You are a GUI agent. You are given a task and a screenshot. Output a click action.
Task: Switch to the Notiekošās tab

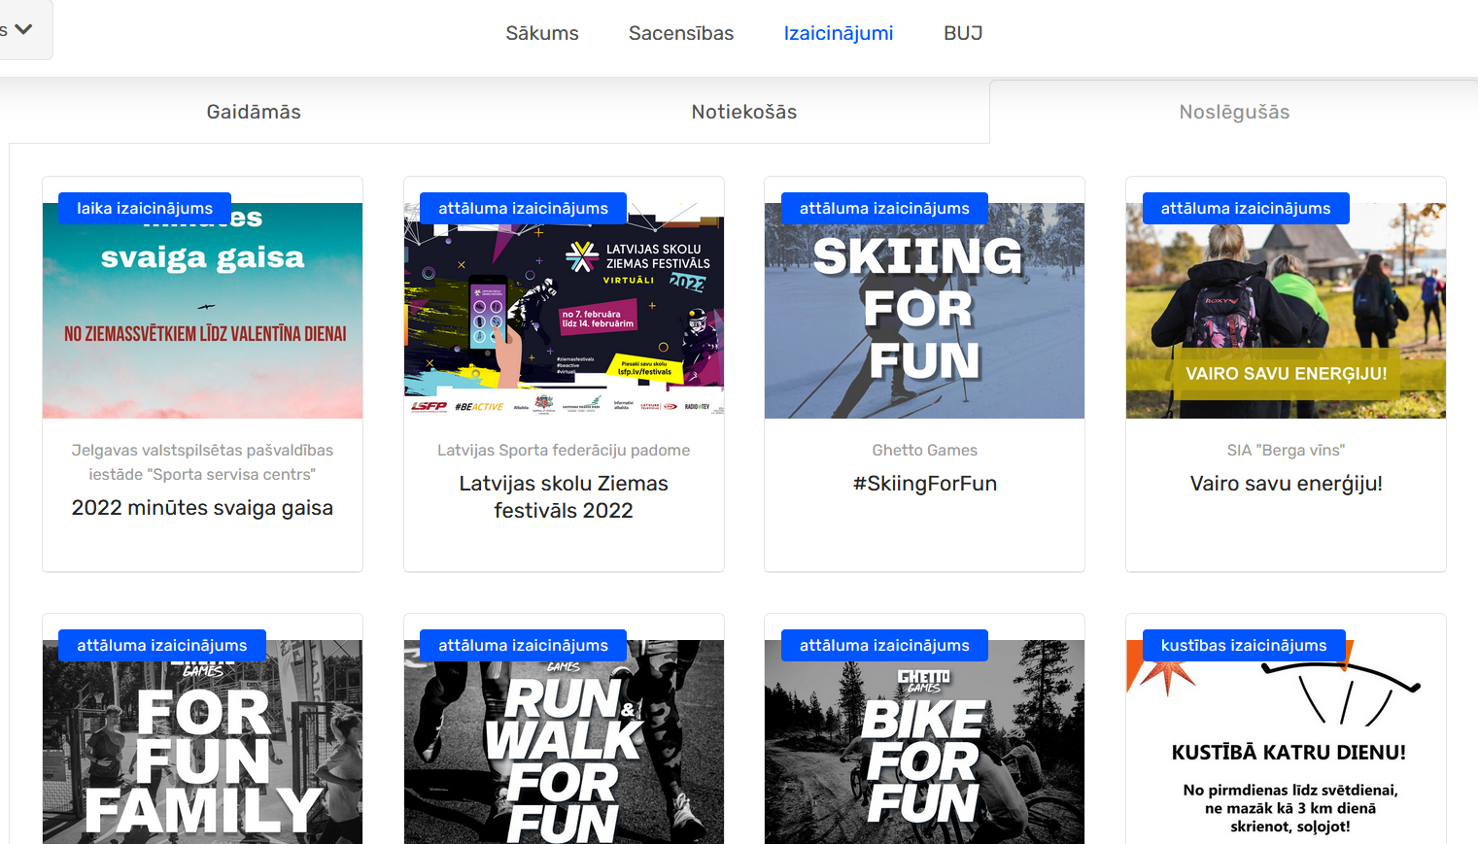click(x=744, y=112)
